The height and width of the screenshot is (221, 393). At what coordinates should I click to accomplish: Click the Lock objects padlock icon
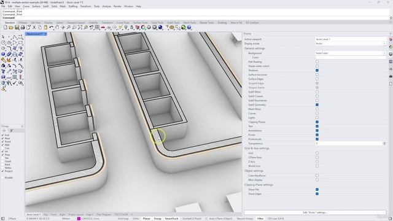131,27
